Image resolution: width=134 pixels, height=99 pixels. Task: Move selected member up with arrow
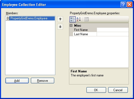tap(60, 19)
